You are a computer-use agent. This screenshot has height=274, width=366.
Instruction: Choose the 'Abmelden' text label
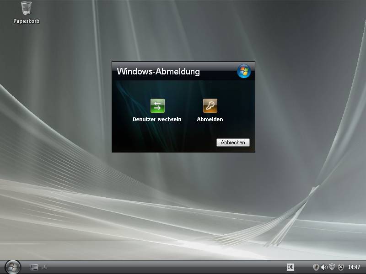coord(210,119)
